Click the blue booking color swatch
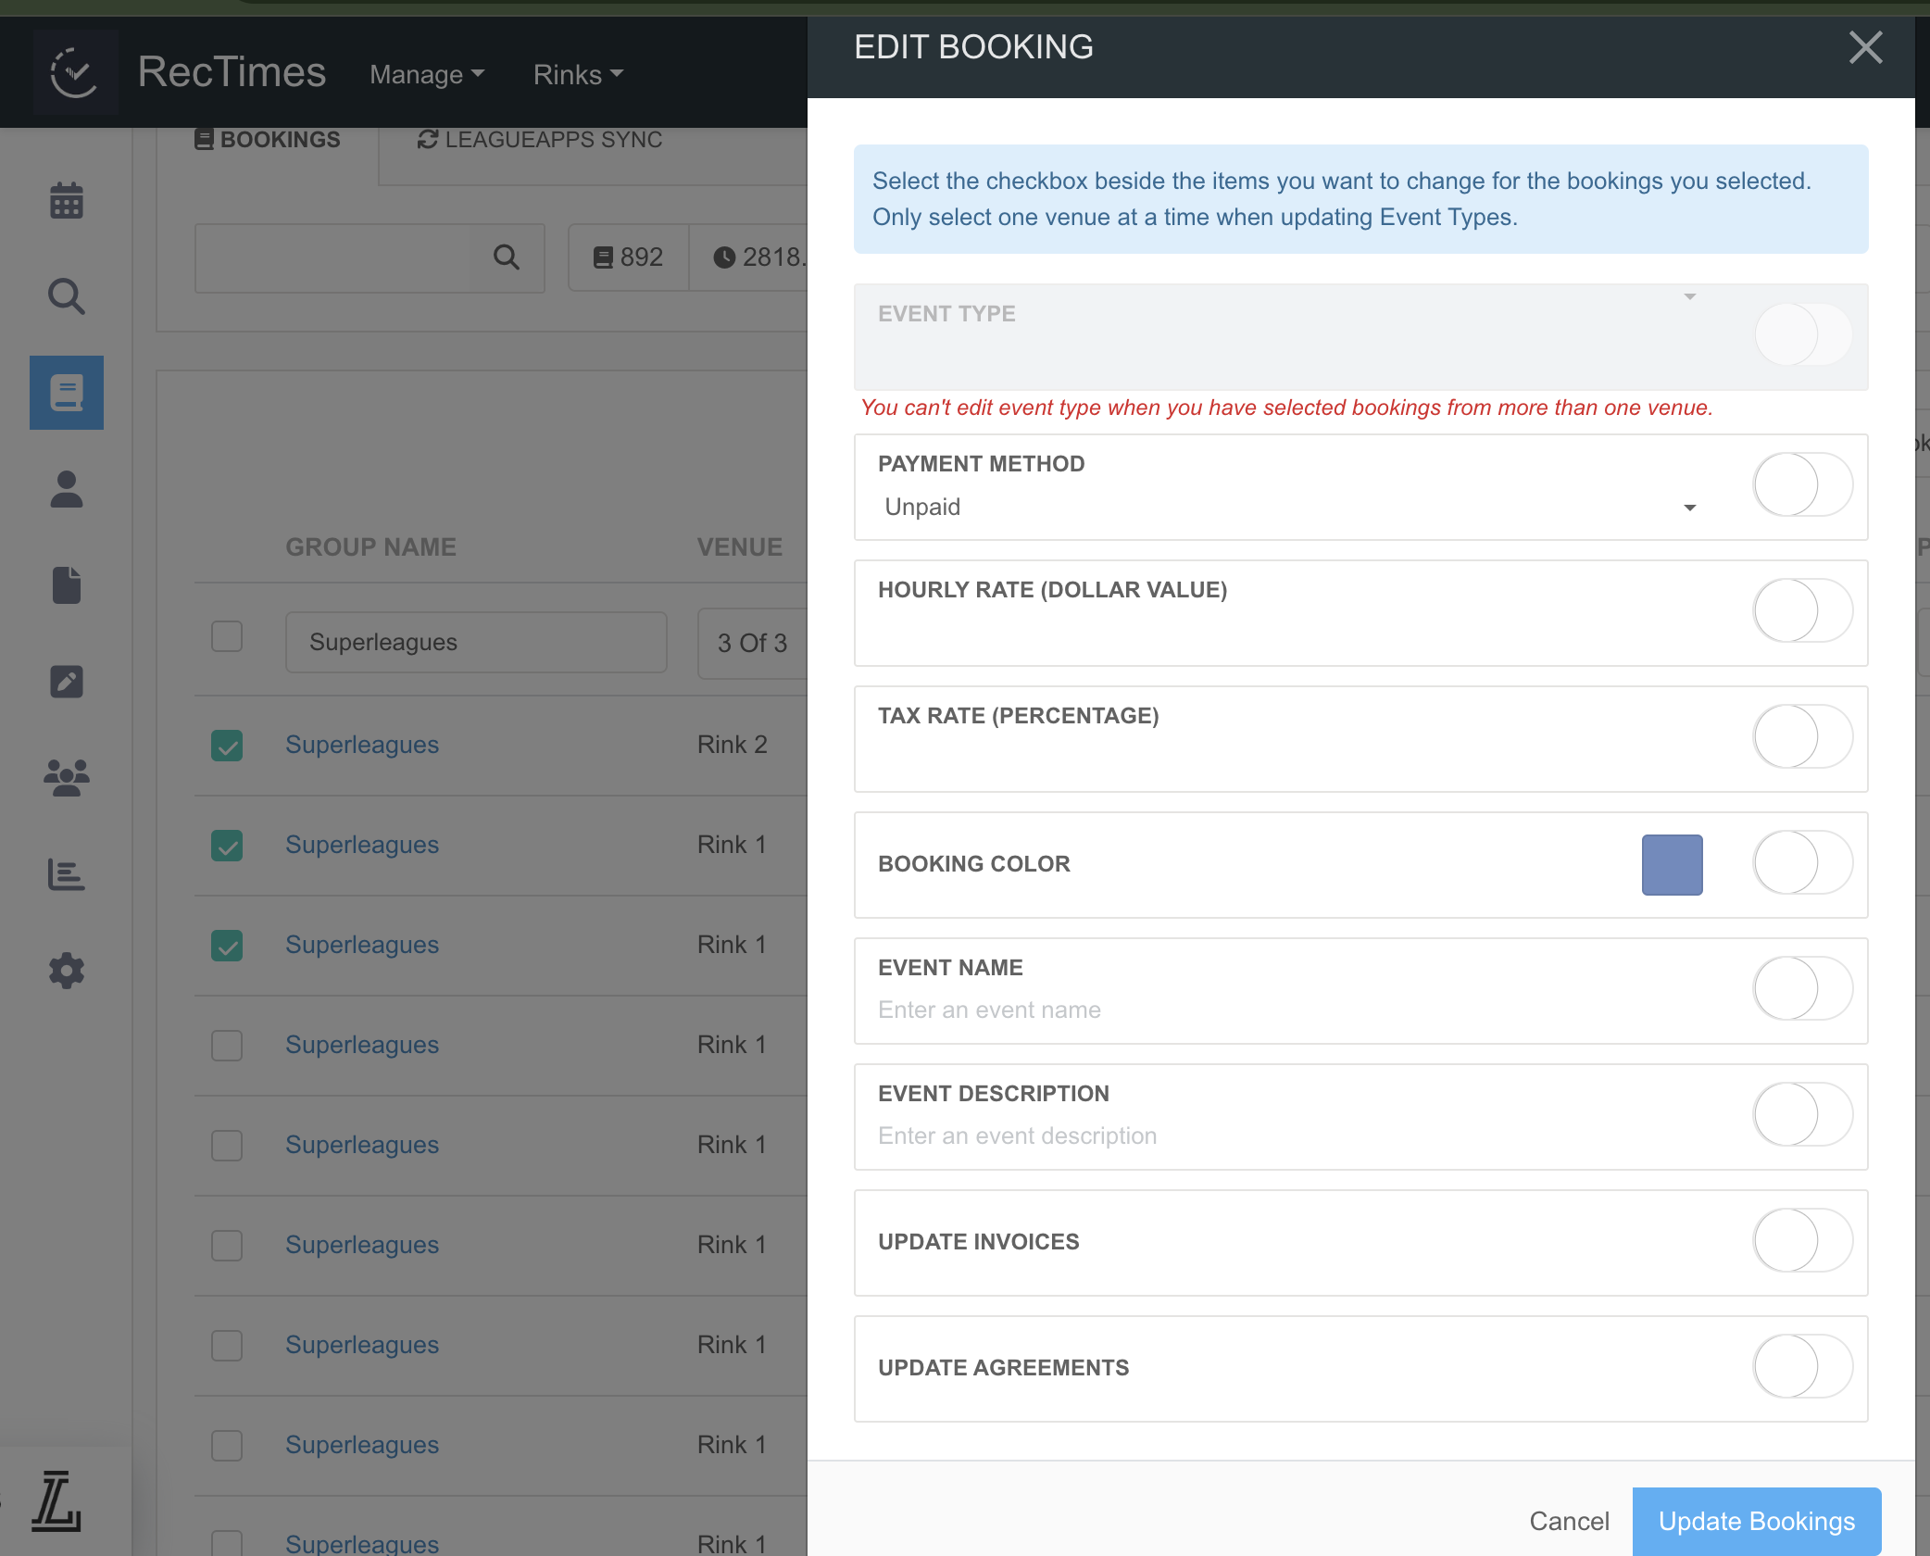Viewport: 1930px width, 1556px height. pyautogui.click(x=1672, y=865)
